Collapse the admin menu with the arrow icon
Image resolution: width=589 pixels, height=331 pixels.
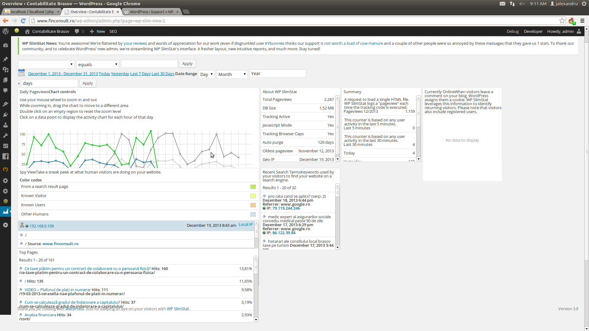(x=6, y=225)
